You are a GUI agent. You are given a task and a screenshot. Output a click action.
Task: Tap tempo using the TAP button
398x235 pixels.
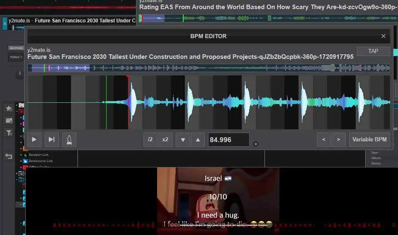373,51
